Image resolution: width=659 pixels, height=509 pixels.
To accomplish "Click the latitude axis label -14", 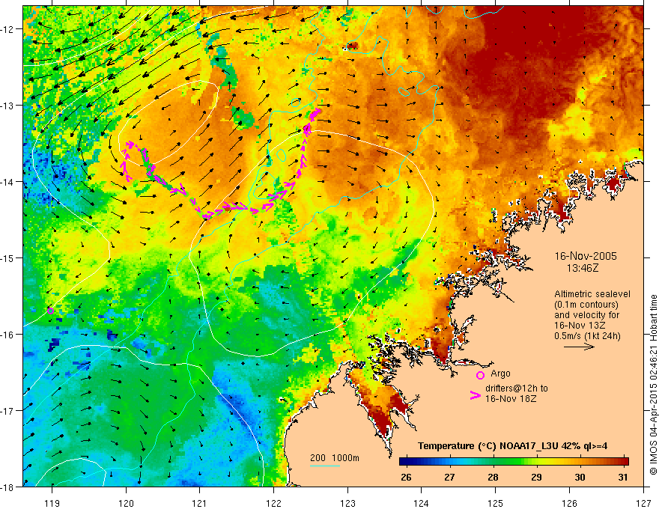I will point(7,182).
